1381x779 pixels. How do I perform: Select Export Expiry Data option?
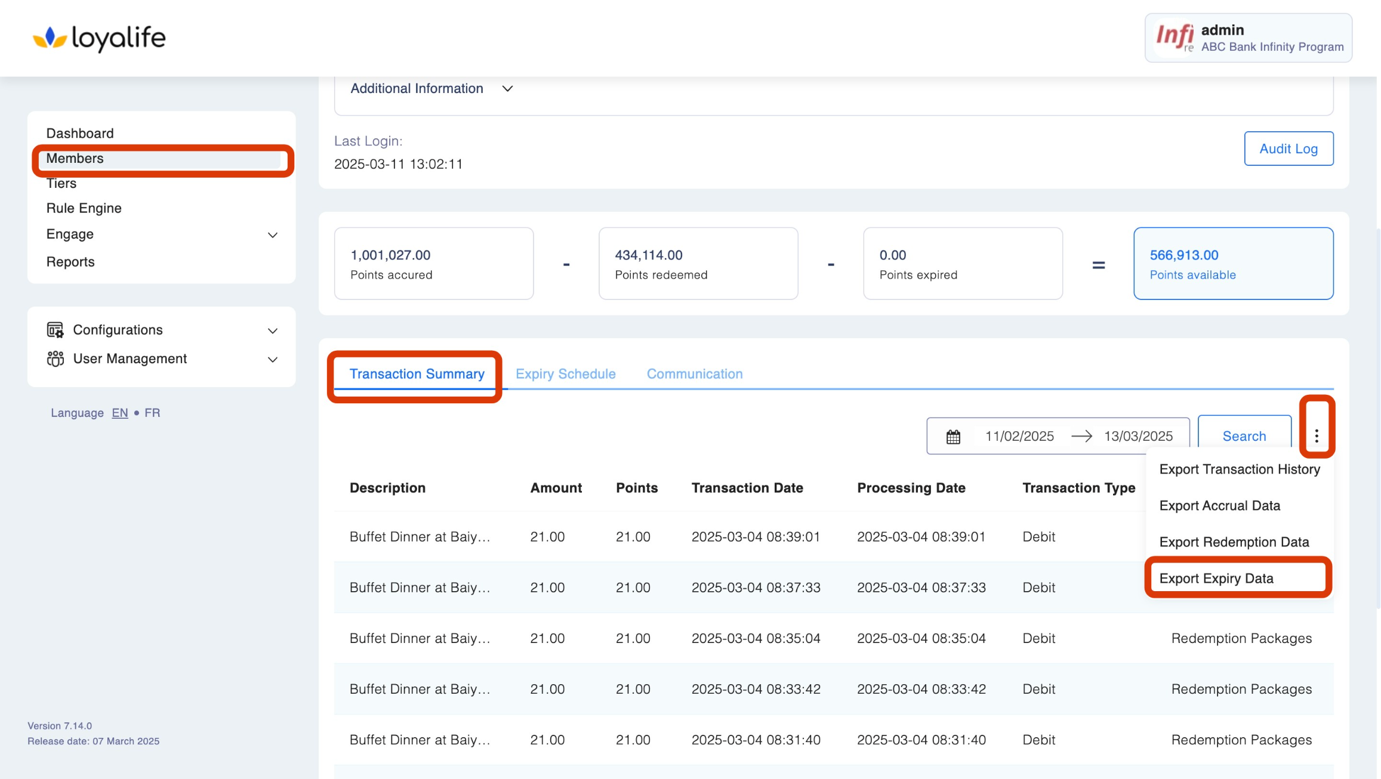coord(1216,579)
